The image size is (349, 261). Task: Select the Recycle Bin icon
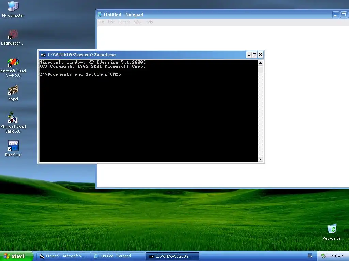332,232
